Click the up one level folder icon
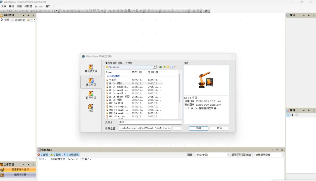316x181 pixels. [164, 67]
